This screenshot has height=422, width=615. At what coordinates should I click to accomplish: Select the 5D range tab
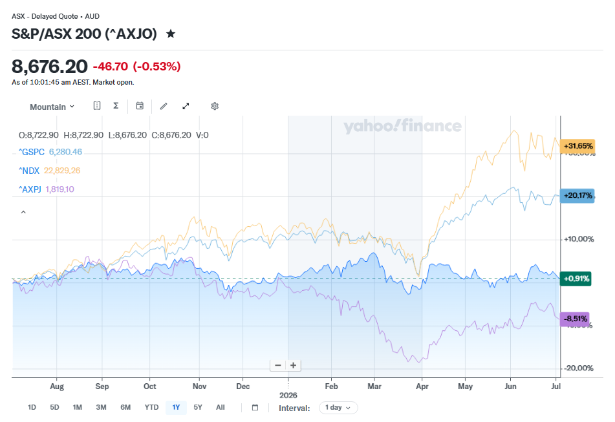[54, 408]
